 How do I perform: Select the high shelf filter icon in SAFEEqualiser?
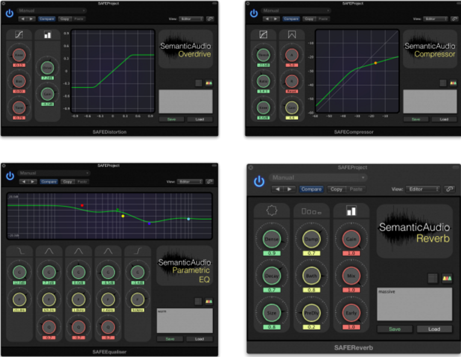click(138, 251)
